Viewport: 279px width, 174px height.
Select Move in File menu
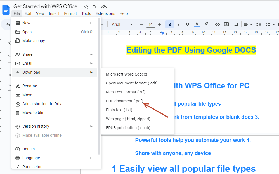click(54, 95)
